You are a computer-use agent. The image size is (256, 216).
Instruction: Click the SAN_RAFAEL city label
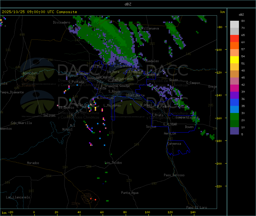[x=104, y=77]
